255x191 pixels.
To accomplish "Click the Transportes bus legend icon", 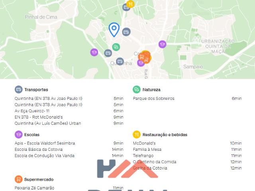I will pyautogui.click(x=19, y=90).
